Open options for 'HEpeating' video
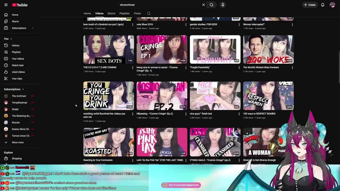Screen dimensions: 340x191 point(186,114)
